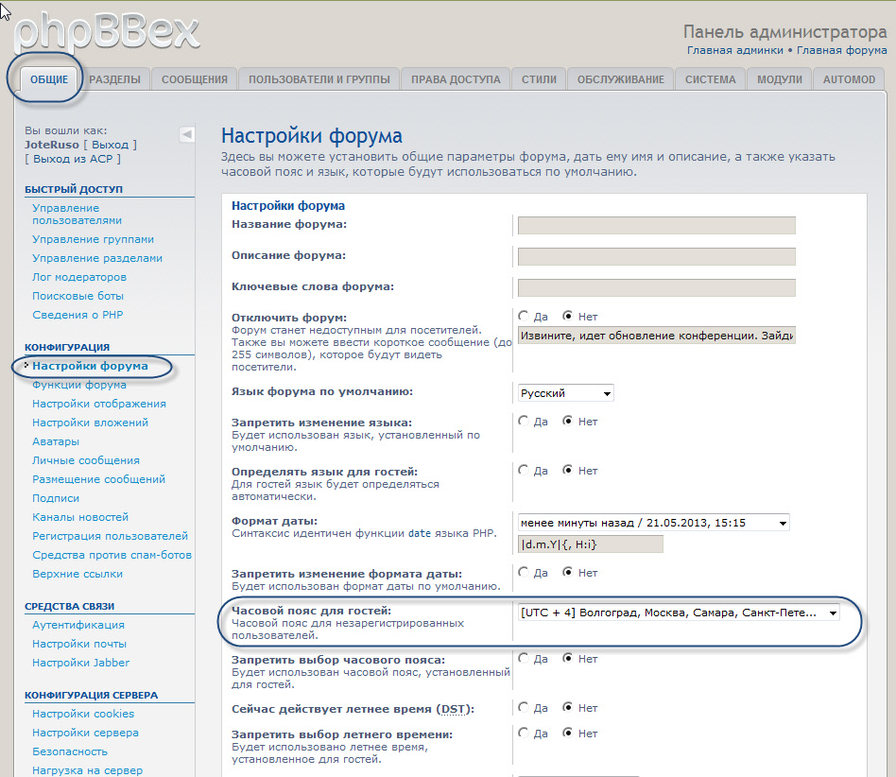Go to the Стили tab
The height and width of the screenshot is (777, 896).
(x=539, y=80)
